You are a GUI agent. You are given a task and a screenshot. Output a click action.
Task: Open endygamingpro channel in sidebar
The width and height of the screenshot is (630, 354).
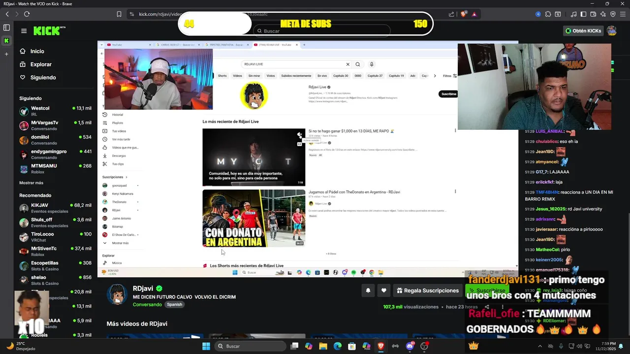click(x=55, y=154)
